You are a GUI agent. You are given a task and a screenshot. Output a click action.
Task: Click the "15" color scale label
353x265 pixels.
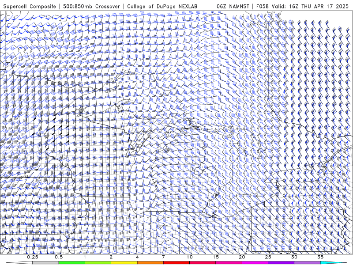(x=216, y=257)
